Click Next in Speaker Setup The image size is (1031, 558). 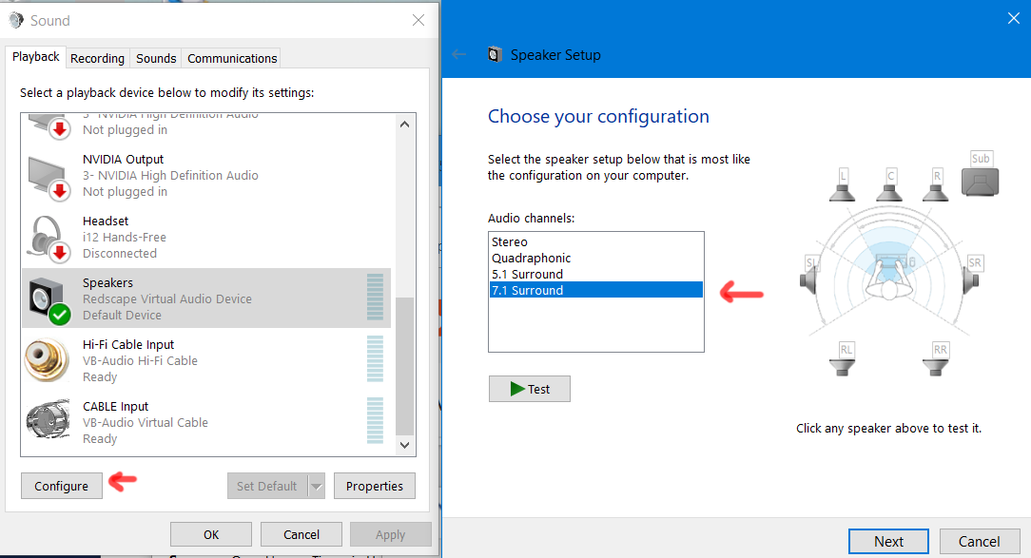click(x=888, y=541)
